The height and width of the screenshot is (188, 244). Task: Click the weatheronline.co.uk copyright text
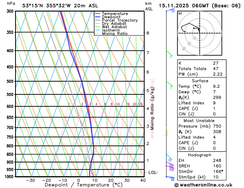point(203,185)
